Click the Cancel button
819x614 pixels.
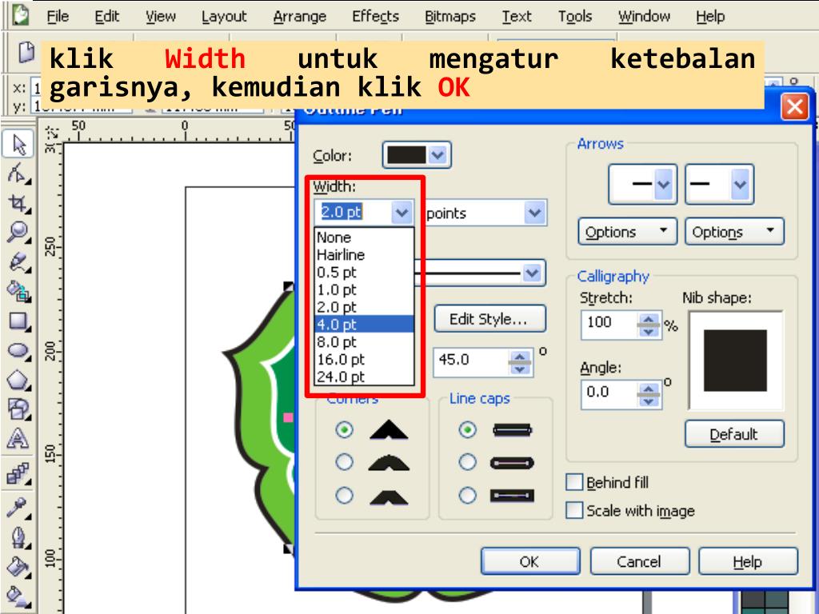pos(639,561)
